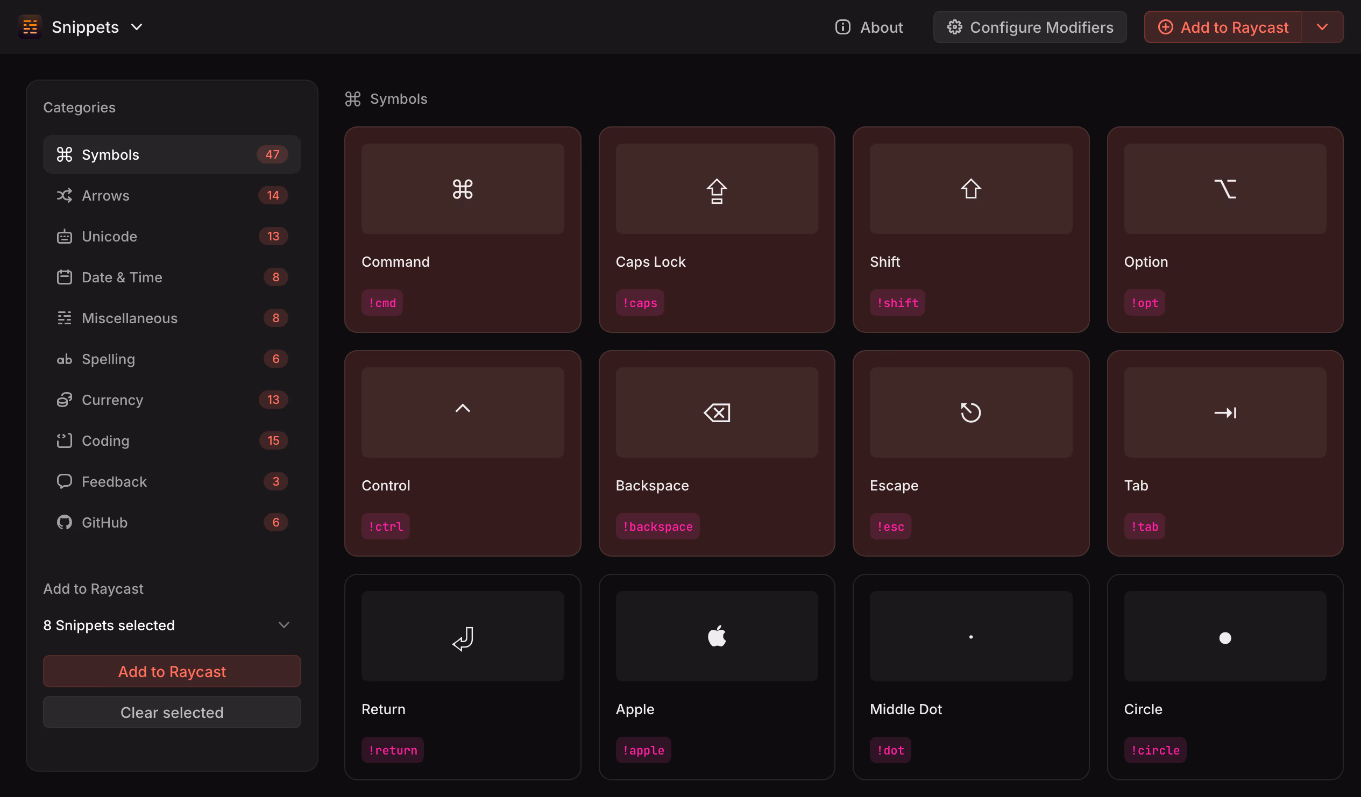Click the Middle Dot symbol preview
1361x797 pixels.
click(x=970, y=636)
